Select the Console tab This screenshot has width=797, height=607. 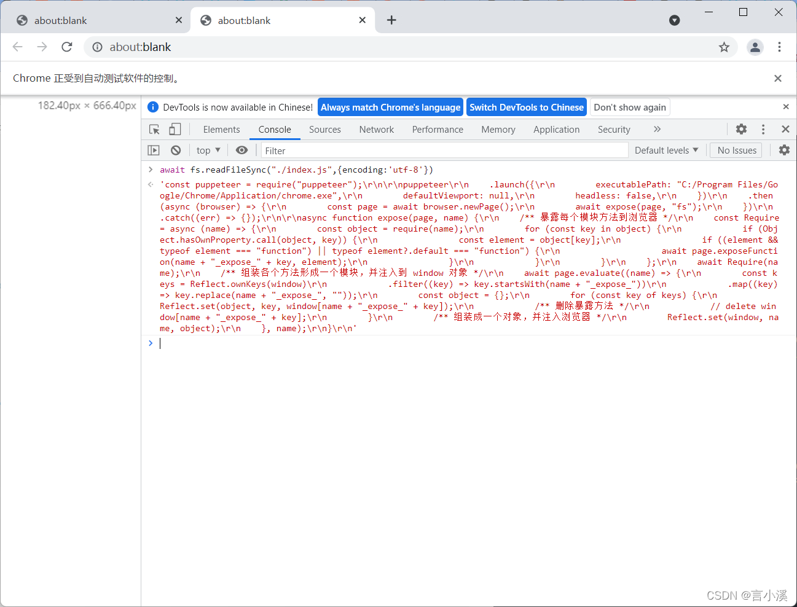coord(275,129)
